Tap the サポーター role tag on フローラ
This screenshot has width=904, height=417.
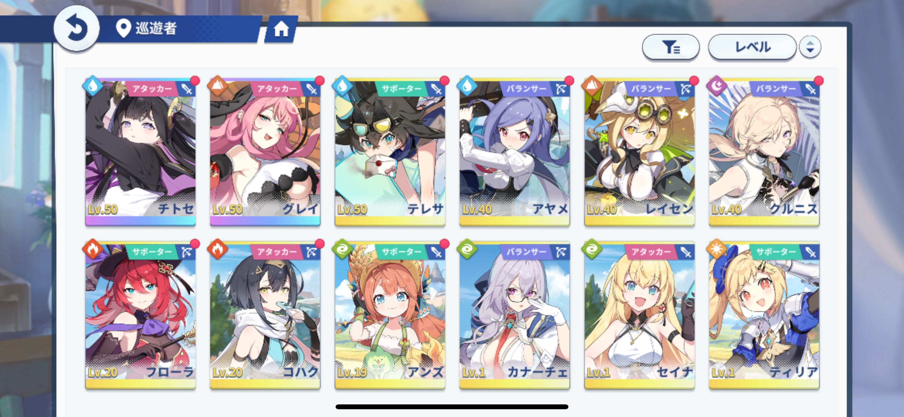click(x=152, y=252)
